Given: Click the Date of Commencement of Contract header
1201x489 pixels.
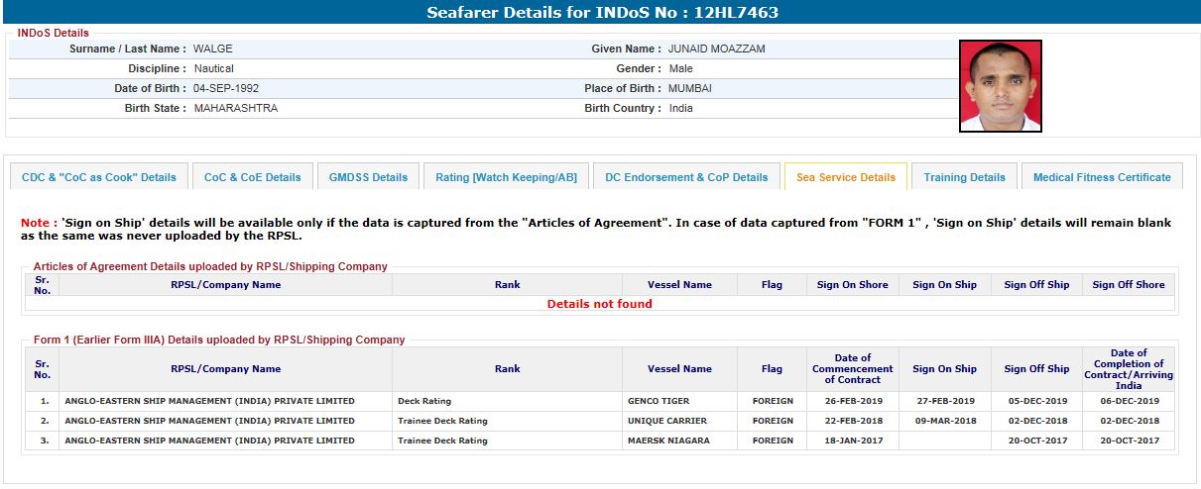Looking at the screenshot, I should coord(852,368).
